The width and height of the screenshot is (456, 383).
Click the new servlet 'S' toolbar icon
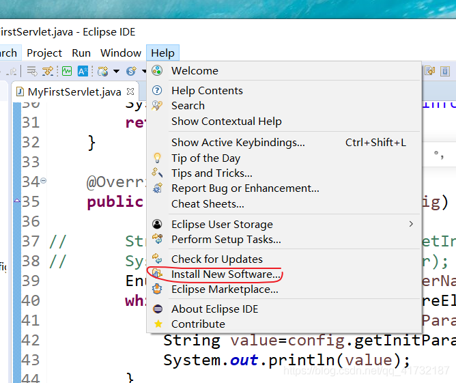tap(131, 71)
